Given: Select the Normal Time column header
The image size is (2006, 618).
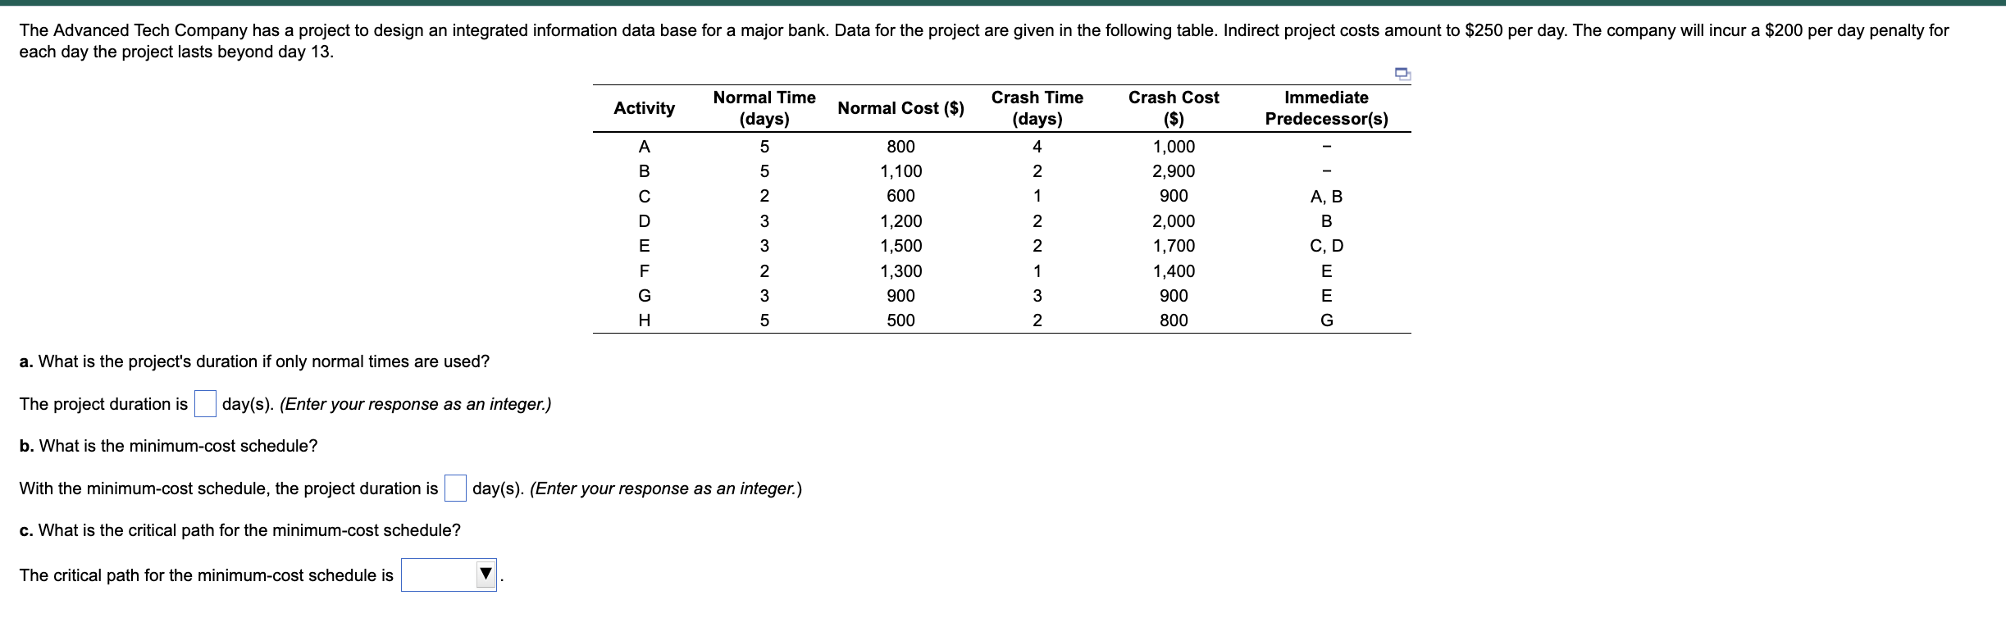Looking at the screenshot, I should pos(764,107).
